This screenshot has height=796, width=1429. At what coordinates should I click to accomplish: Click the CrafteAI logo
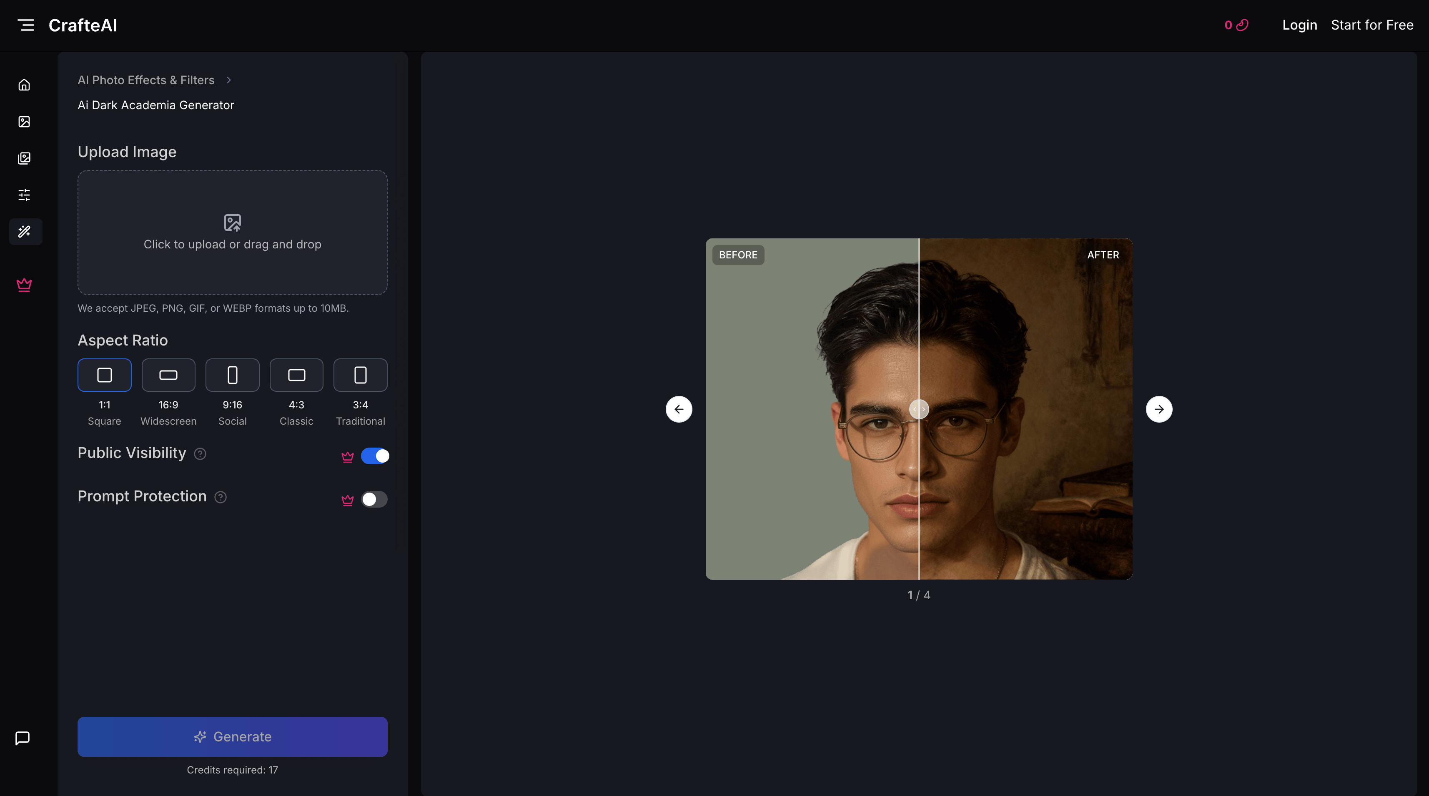coord(83,25)
